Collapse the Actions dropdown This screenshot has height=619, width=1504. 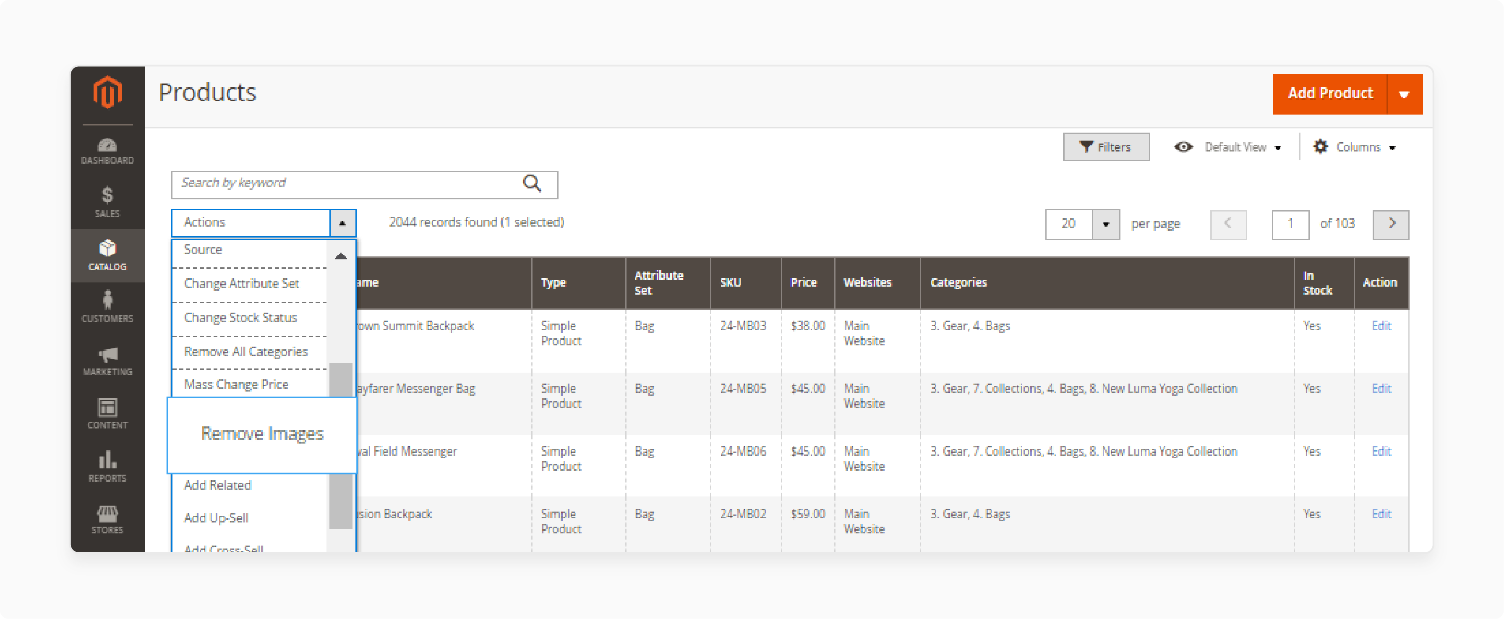coord(342,222)
